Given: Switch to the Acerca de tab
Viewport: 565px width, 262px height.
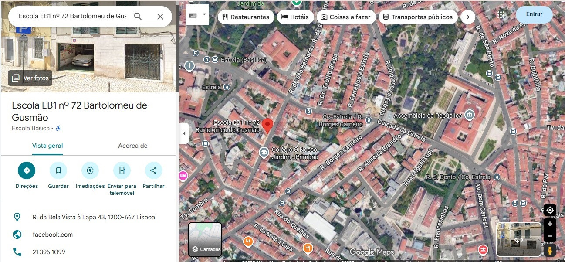Looking at the screenshot, I should [132, 146].
